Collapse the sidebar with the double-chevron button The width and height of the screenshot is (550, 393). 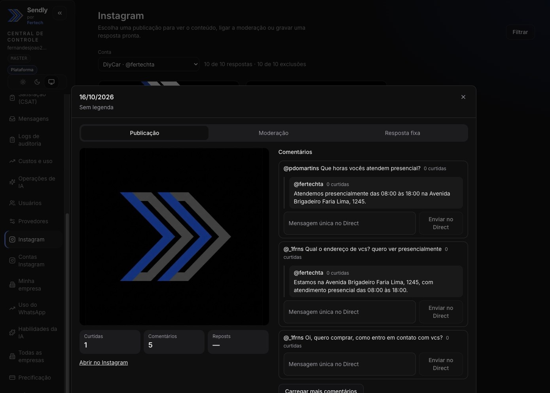[60, 13]
